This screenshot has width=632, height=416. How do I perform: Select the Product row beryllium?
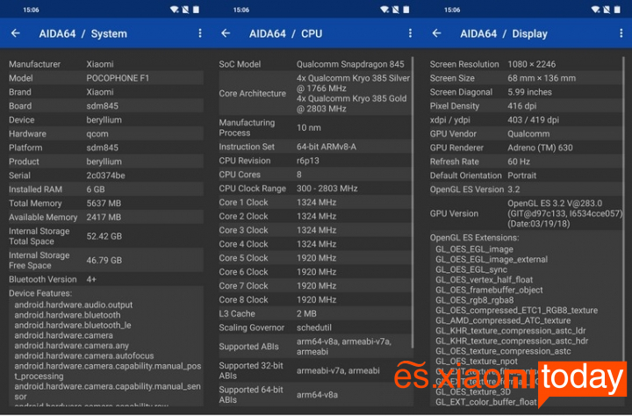click(x=106, y=161)
